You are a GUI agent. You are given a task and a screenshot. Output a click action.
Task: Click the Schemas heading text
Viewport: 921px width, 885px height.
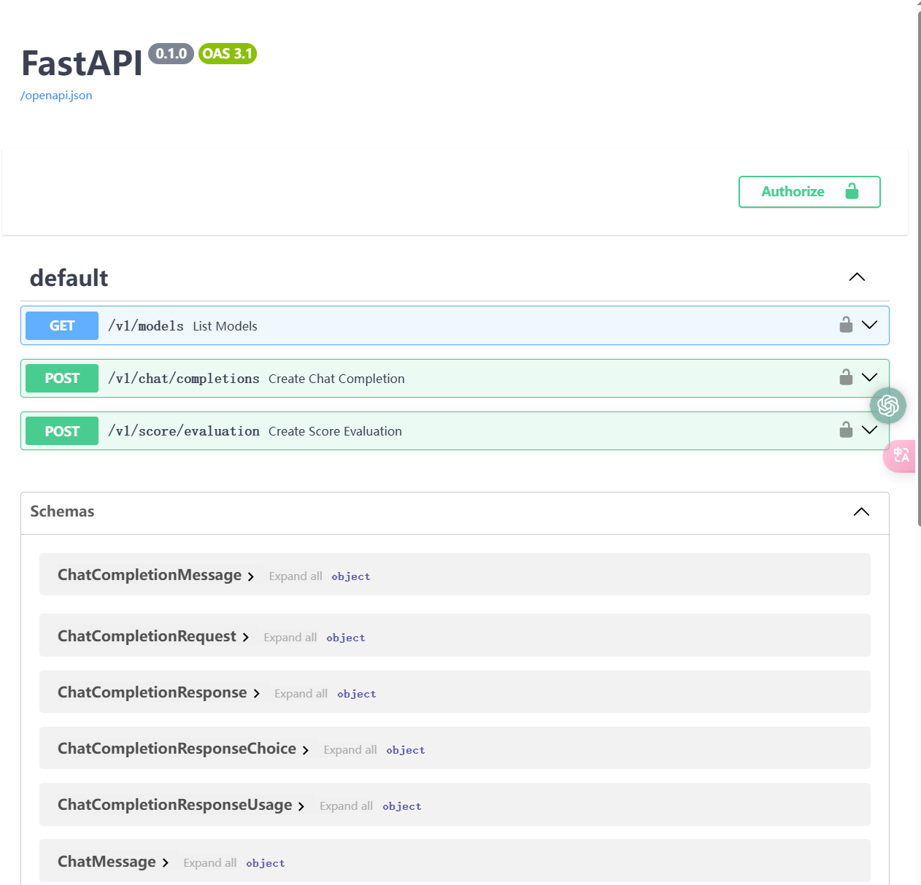(62, 511)
